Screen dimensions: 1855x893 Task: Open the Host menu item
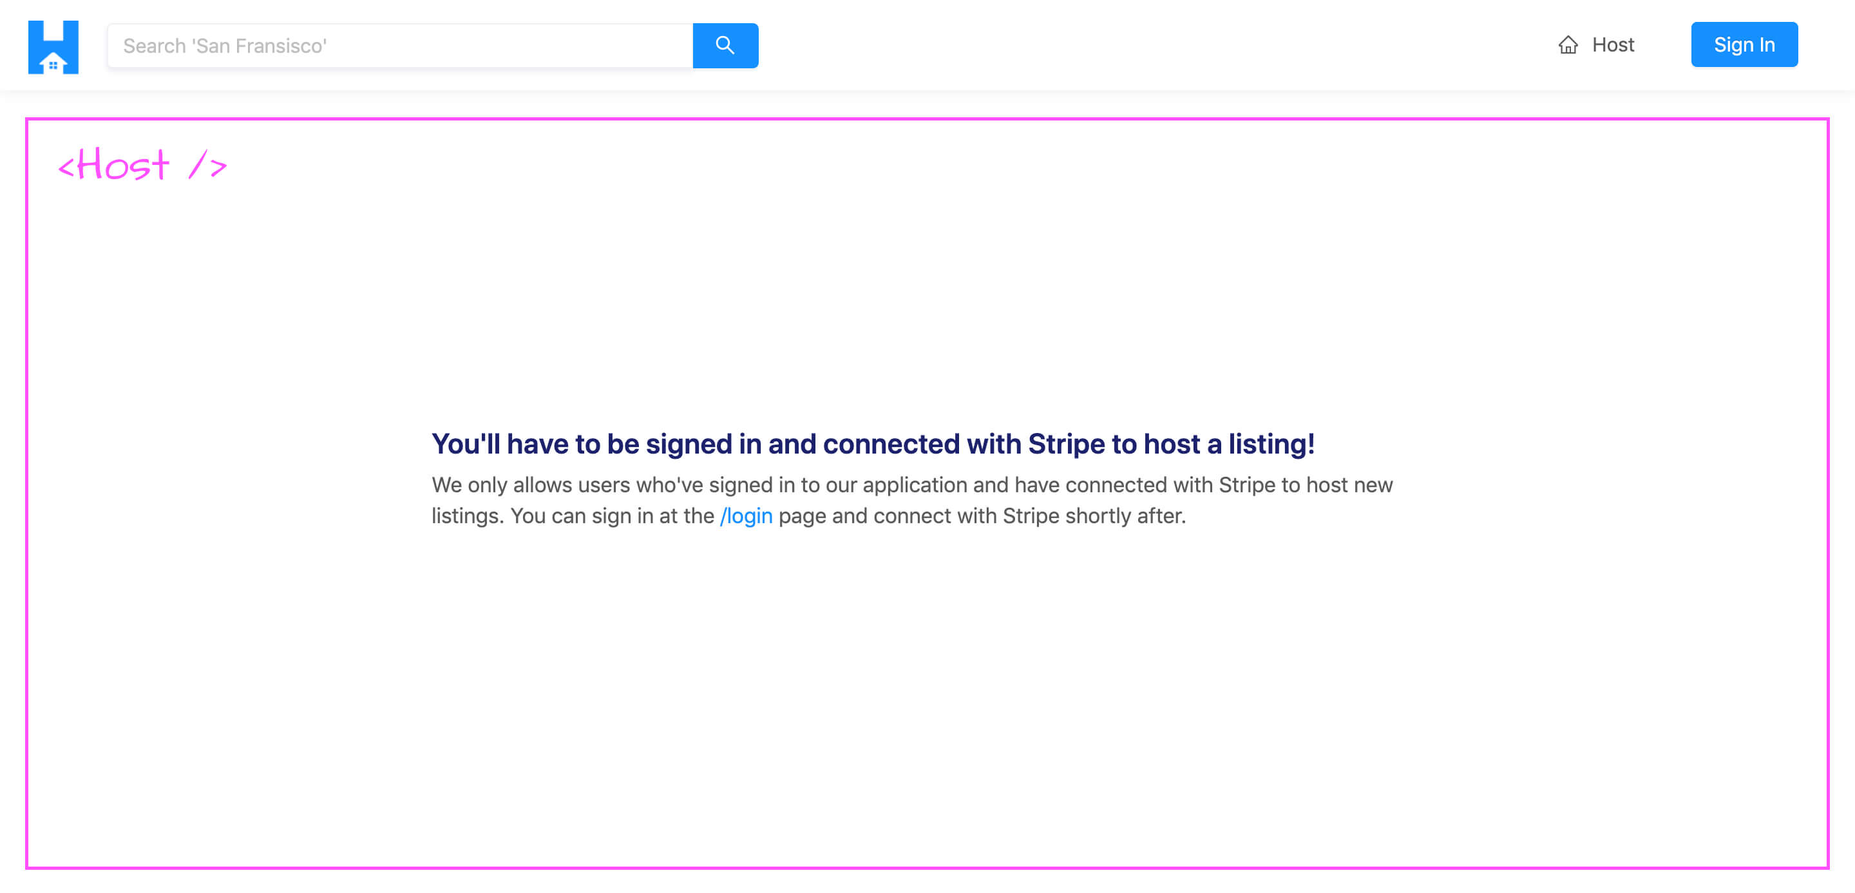click(1597, 44)
